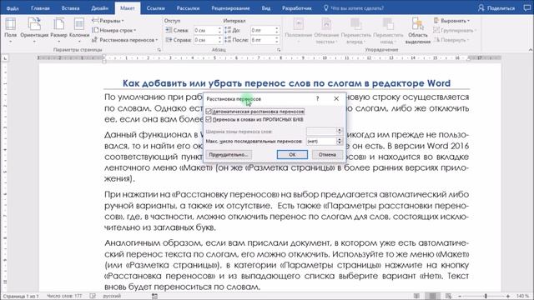This screenshot has width=534, height=300.
Task: Switch to the Дизайн tab
Action: [99, 8]
